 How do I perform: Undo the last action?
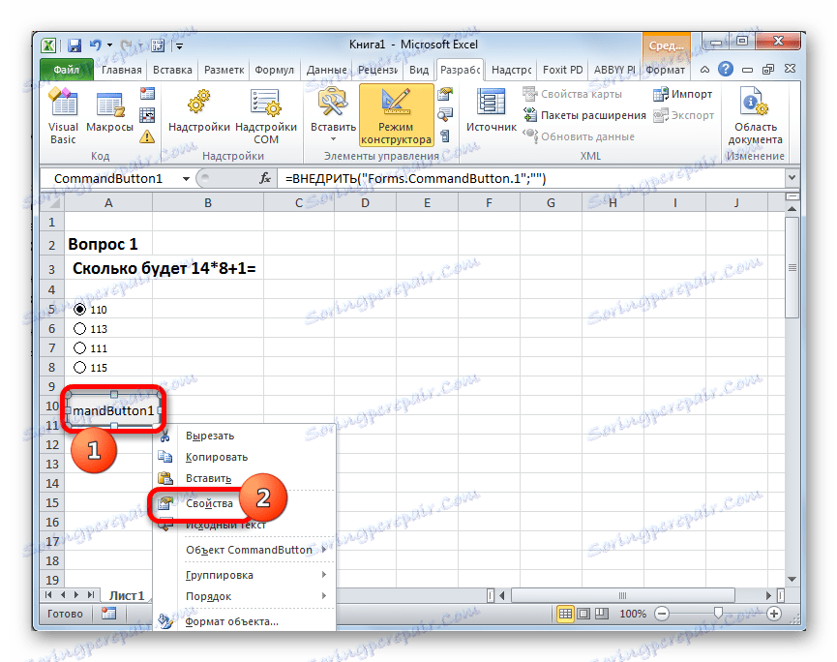pos(96,45)
